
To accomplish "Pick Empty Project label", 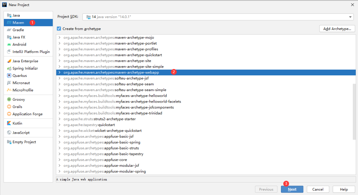I will point(24,142).
